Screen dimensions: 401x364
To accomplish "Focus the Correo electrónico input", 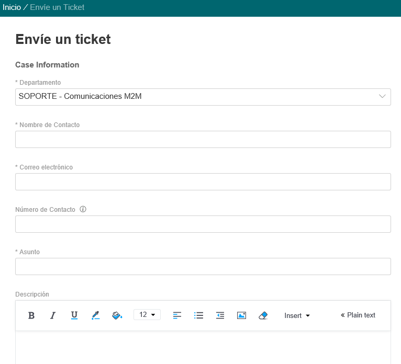I will tap(203, 182).
